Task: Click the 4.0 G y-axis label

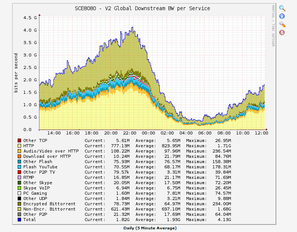Action: pyautogui.click(x=30, y=30)
